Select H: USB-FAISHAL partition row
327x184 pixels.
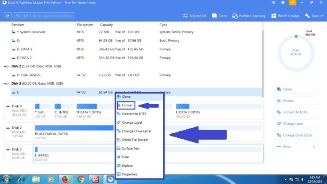[137, 75]
